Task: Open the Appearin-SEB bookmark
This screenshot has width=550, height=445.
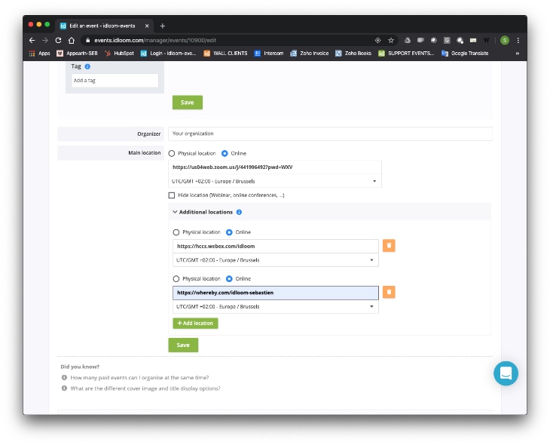Action: (77, 54)
